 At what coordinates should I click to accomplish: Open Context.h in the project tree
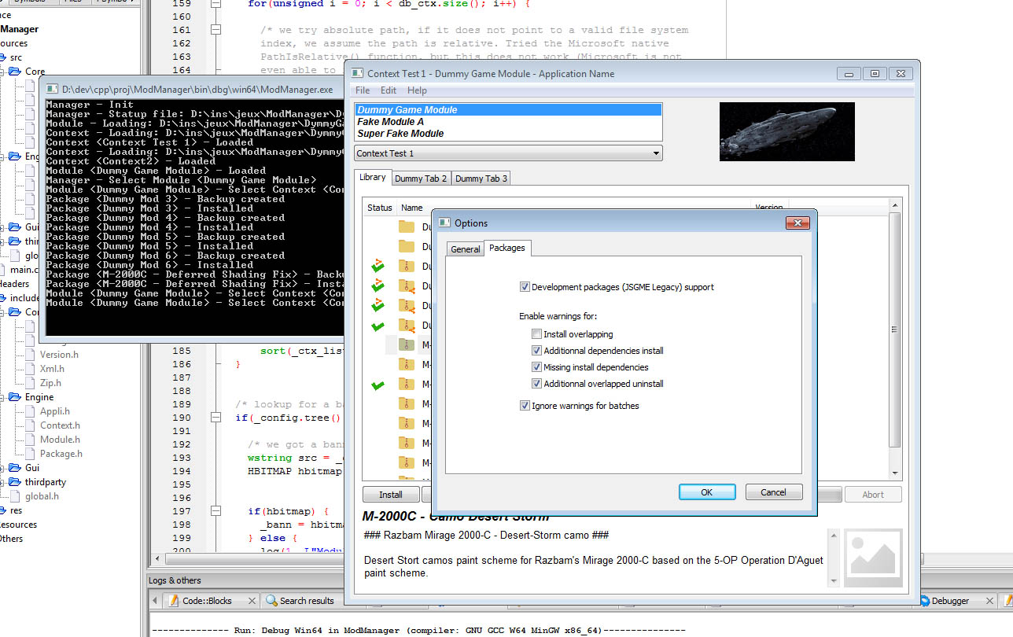point(60,425)
